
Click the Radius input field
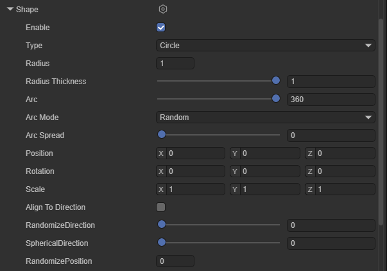click(x=175, y=64)
